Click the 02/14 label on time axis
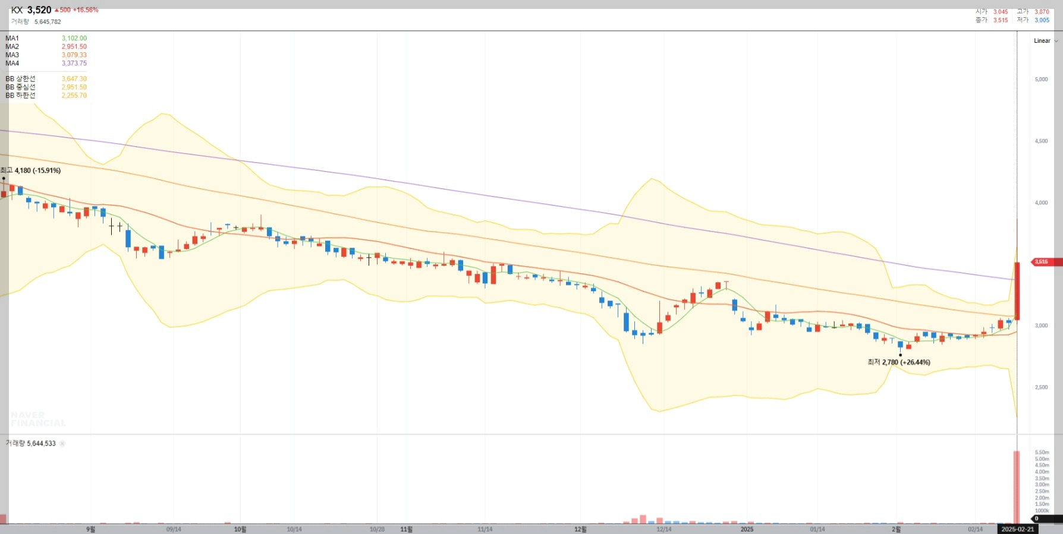The image size is (1063, 534). click(x=975, y=529)
